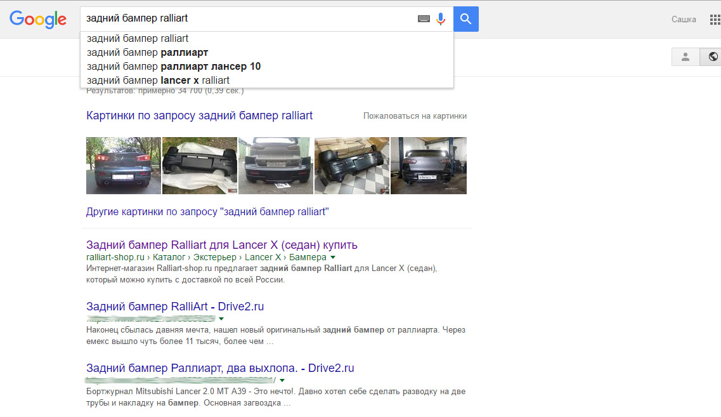Open 'Картинки по запросу' link
This screenshot has height=417, width=721.
coord(199,116)
